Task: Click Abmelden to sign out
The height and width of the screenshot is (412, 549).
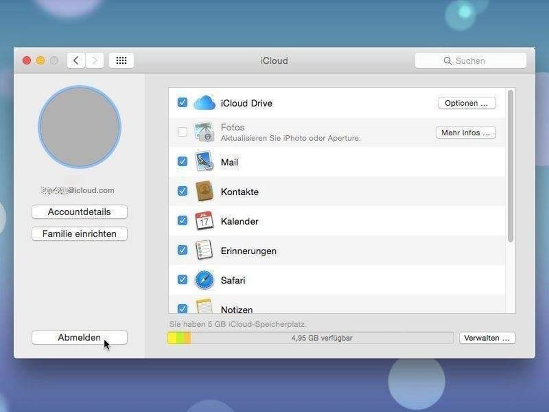Action: (x=79, y=337)
